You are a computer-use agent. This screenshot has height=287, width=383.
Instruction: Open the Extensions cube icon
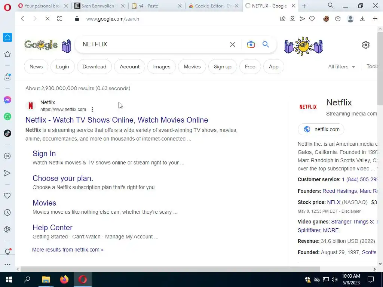pyautogui.click(x=338, y=19)
